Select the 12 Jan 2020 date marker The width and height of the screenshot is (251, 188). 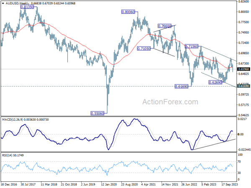(109, 184)
